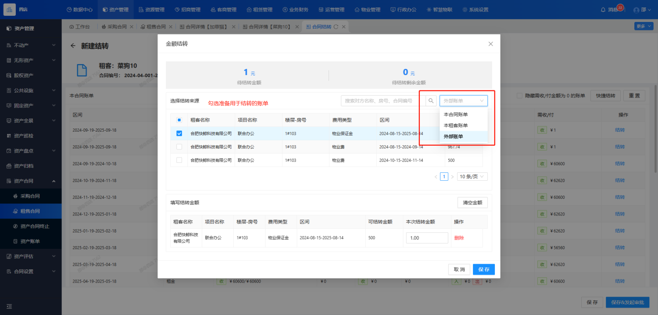658x315 pixels.
Task: Check the 物业费 2024-10-15-2024-11-14 row checkbox
Action: pyautogui.click(x=179, y=160)
